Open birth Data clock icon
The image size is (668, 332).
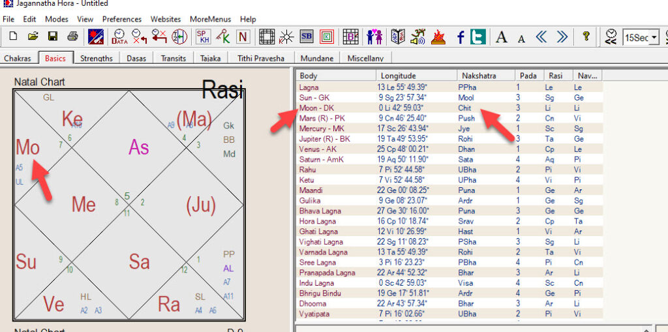tap(119, 37)
